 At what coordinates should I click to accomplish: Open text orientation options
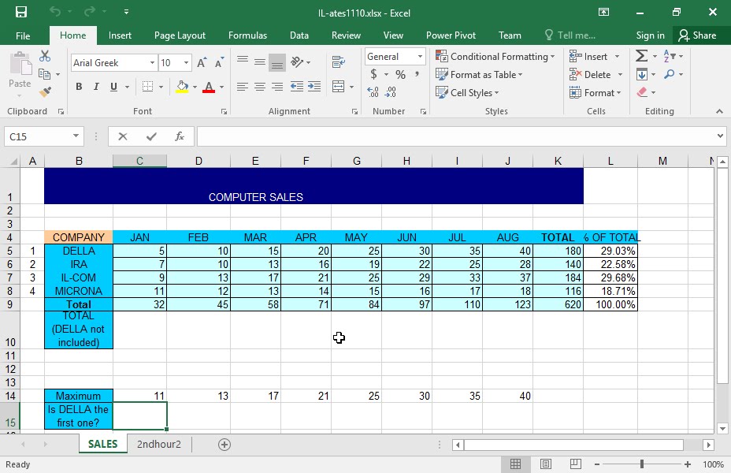297,61
